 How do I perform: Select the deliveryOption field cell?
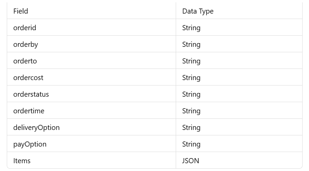pyautogui.click(x=91, y=127)
